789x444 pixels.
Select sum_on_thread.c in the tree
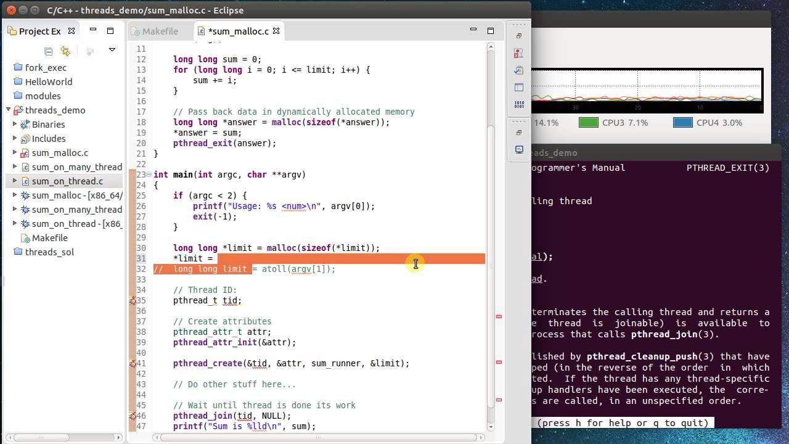(67, 181)
